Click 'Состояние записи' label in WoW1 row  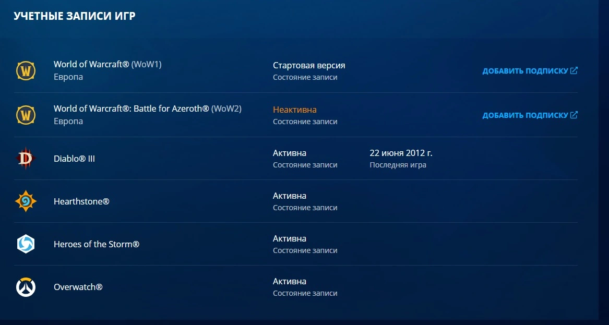(x=305, y=77)
